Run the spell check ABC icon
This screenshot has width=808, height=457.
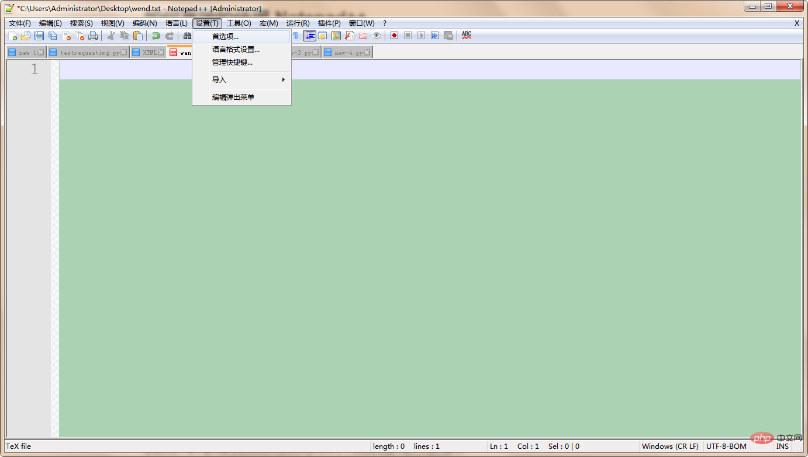[466, 35]
